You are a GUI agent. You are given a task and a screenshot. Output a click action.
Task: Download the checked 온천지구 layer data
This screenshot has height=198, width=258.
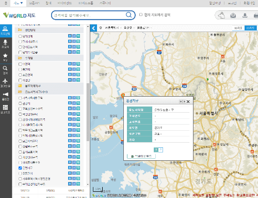pyautogui.click(x=70, y=167)
